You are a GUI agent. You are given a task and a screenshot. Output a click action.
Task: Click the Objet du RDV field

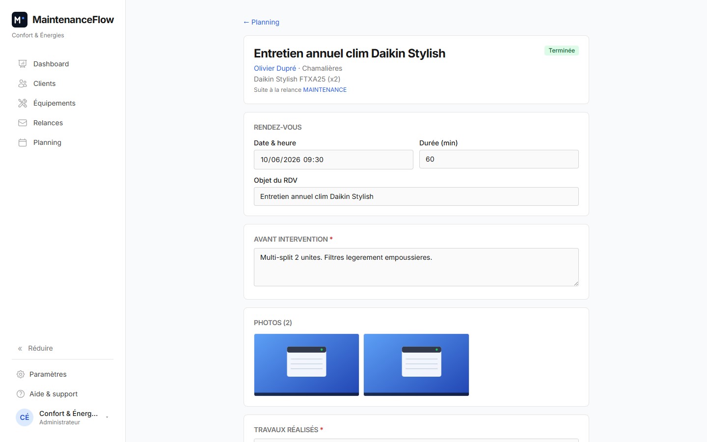416,196
